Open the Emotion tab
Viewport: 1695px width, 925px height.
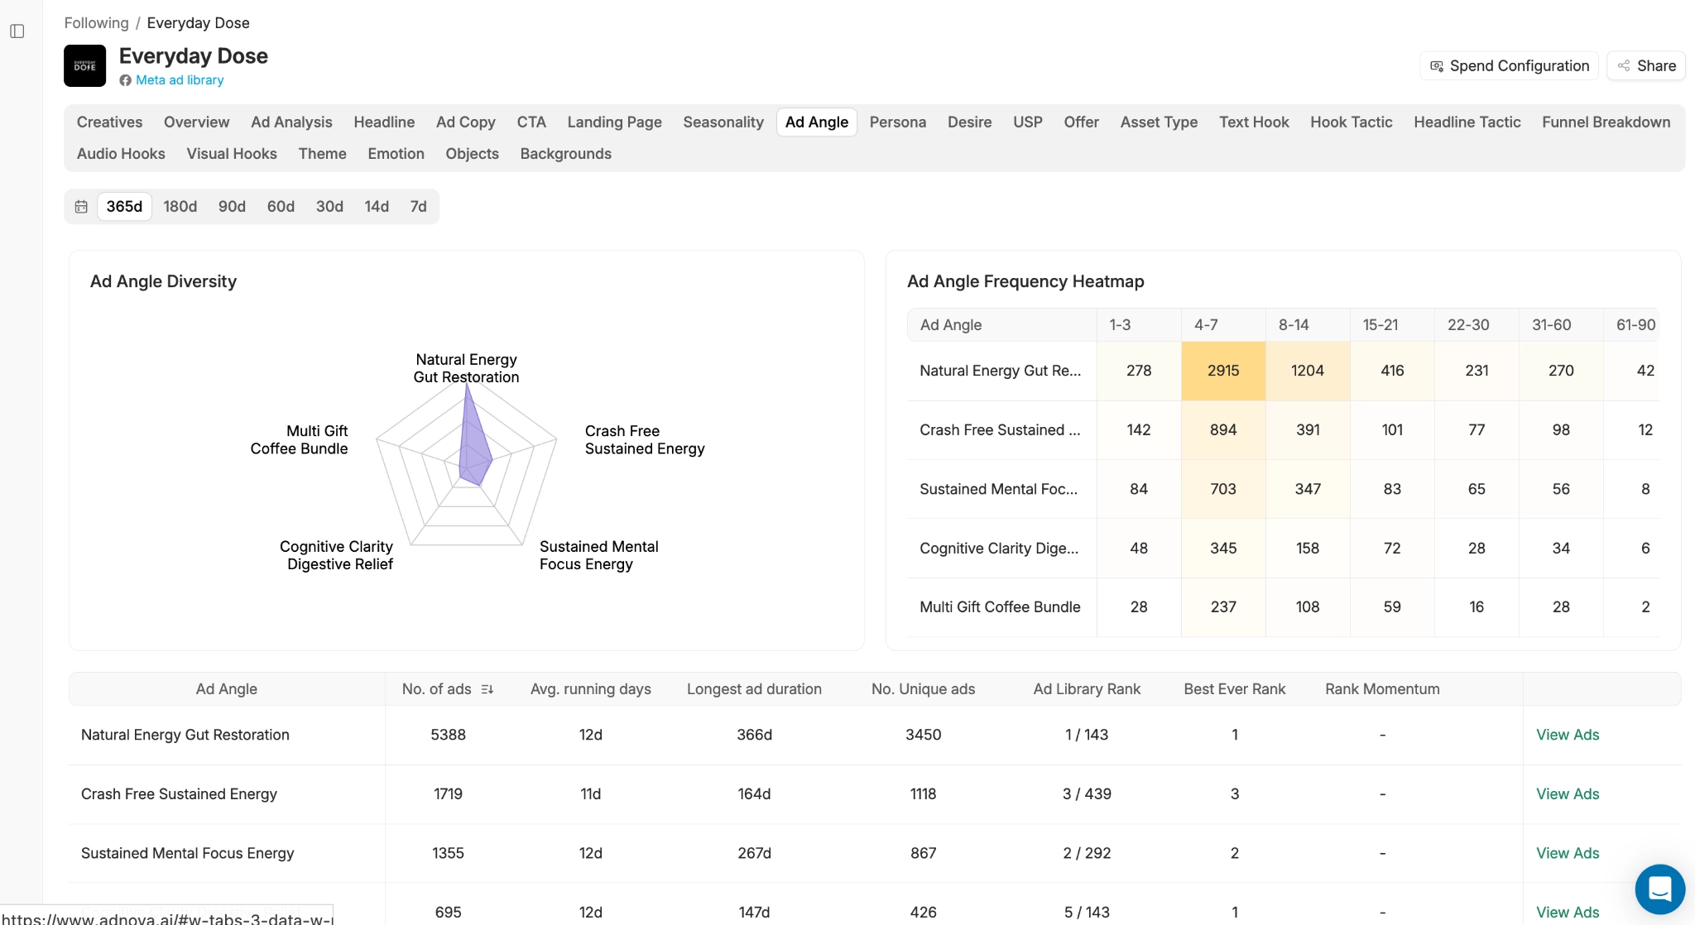[x=396, y=154]
